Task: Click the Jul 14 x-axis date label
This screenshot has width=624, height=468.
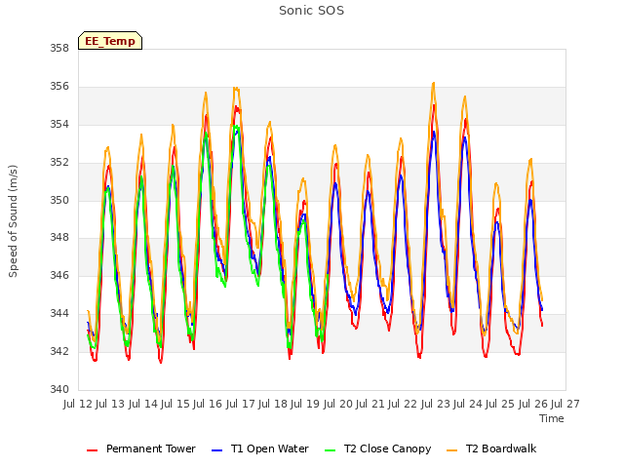Action: point(143,404)
